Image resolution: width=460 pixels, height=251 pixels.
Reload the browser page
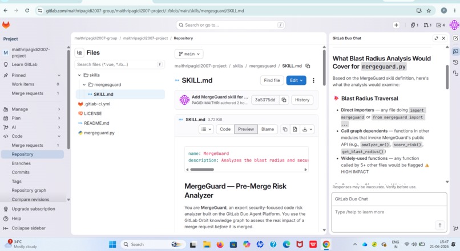tap(27, 11)
